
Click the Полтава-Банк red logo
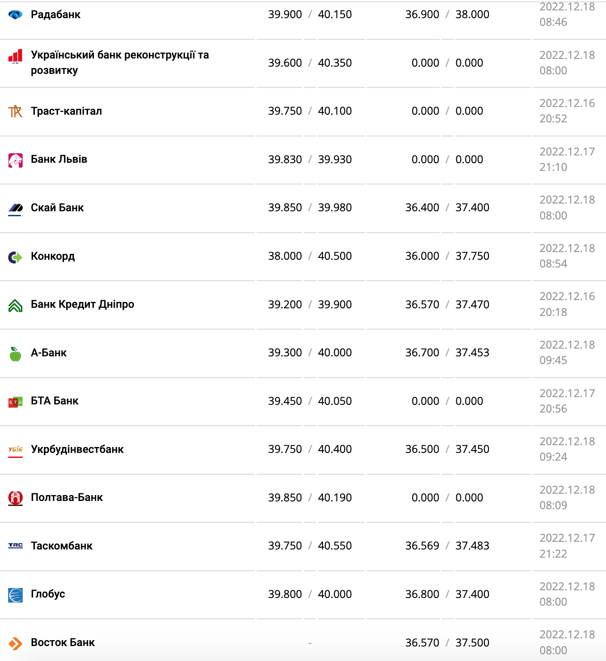[15, 498]
